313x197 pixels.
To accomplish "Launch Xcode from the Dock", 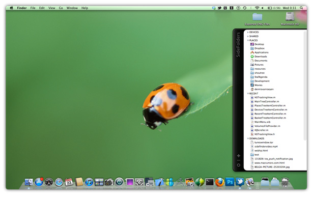I will coord(159,182).
